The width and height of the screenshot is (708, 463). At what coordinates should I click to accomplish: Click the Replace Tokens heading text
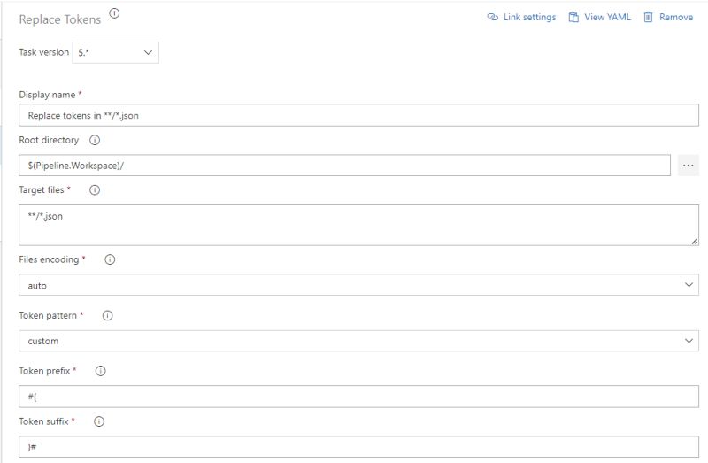click(60, 19)
